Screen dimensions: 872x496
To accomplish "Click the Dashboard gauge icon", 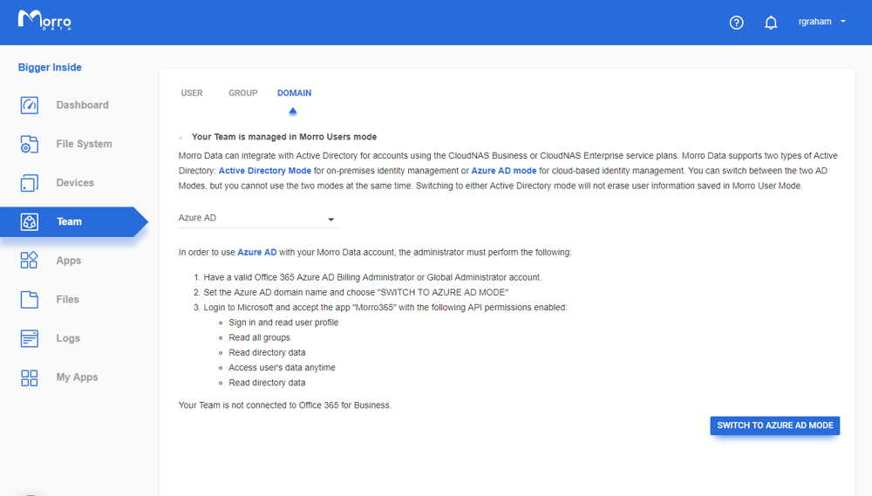I will 30,105.
